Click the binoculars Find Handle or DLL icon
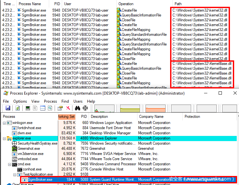This screenshot has width=239, height=185. click(77, 108)
